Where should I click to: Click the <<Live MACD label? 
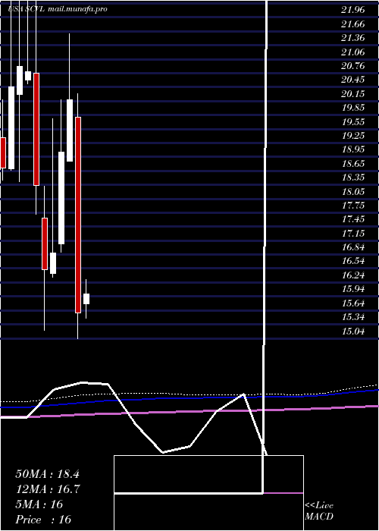point(319,511)
